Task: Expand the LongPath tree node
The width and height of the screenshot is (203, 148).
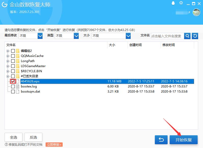Action: (x=8, y=61)
